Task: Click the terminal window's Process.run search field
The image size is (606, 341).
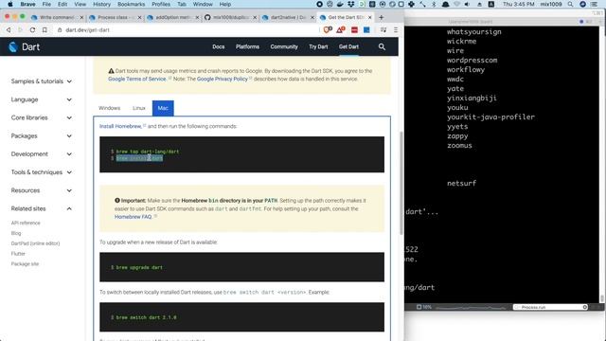Action: [550, 307]
